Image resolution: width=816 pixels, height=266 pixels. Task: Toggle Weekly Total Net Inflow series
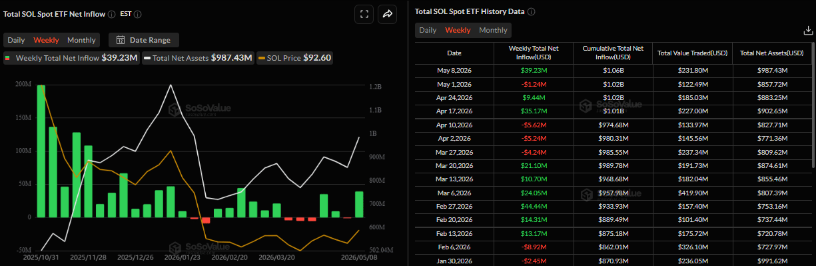pyautogui.click(x=72, y=58)
